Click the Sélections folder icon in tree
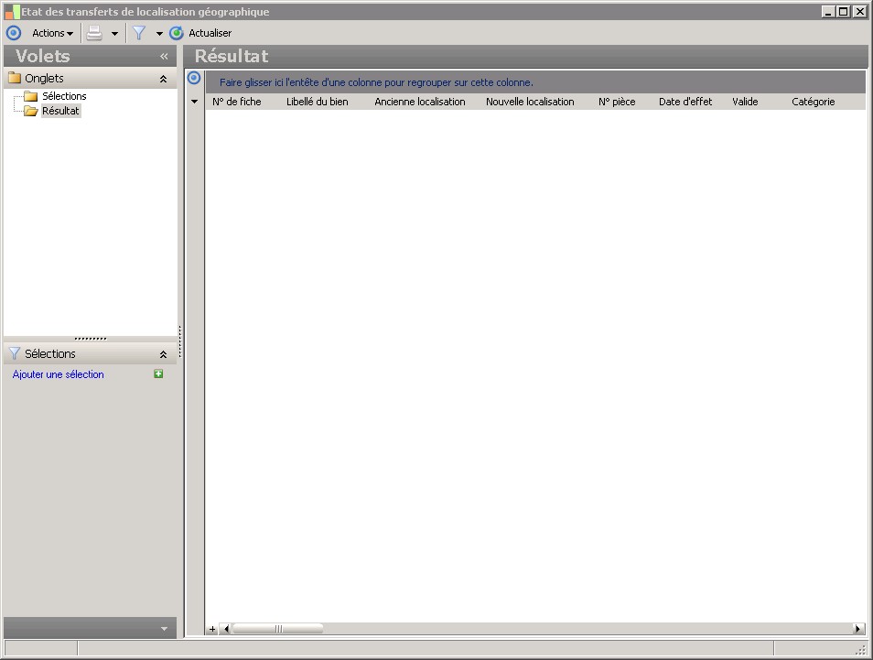The image size is (873, 660). [x=30, y=96]
